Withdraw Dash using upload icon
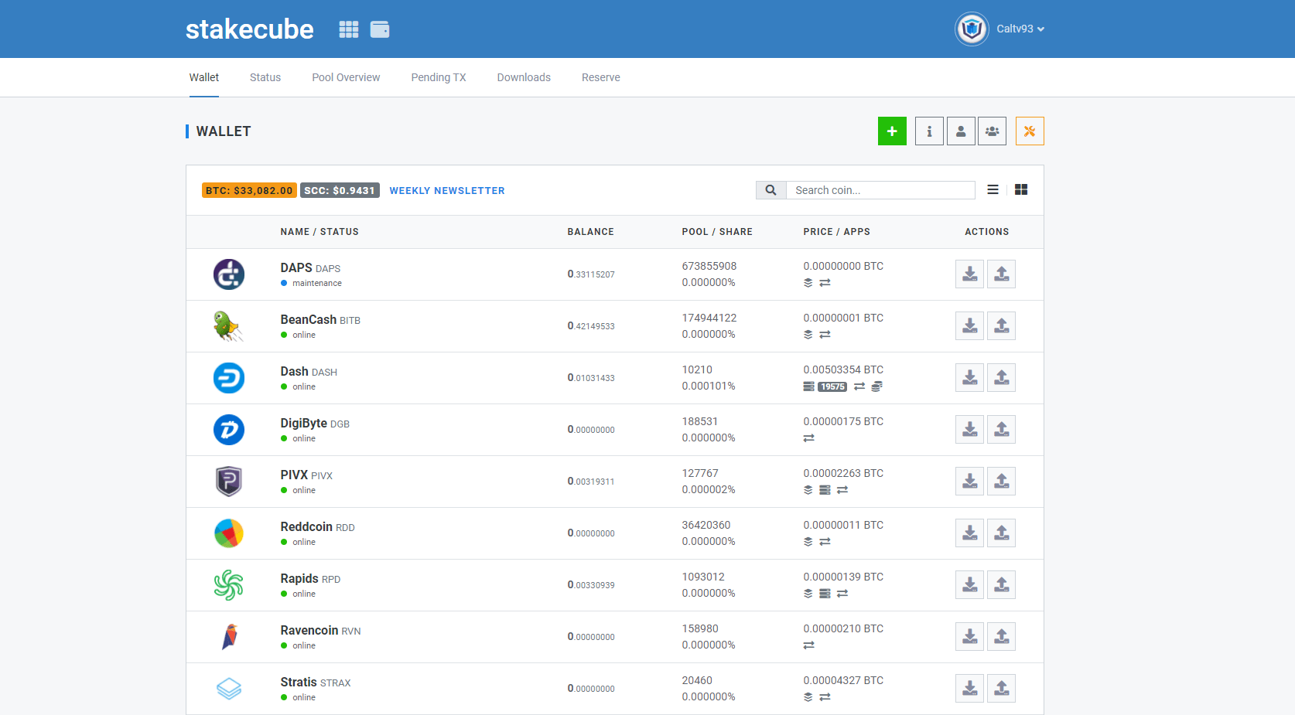The width and height of the screenshot is (1295, 715). pos(1001,378)
